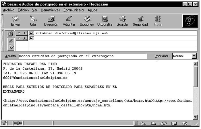Click the address line P. de la Castellana
The width and height of the screenshot is (201, 129).
point(43,68)
